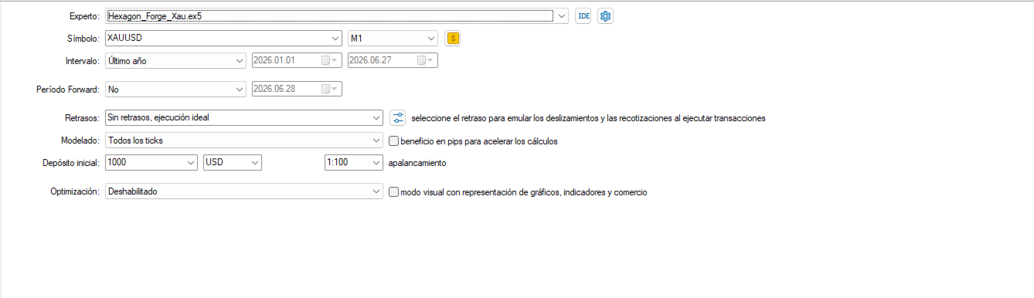The image size is (1034, 298).
Task: Open the expert in the IDE editor
Action: [583, 15]
